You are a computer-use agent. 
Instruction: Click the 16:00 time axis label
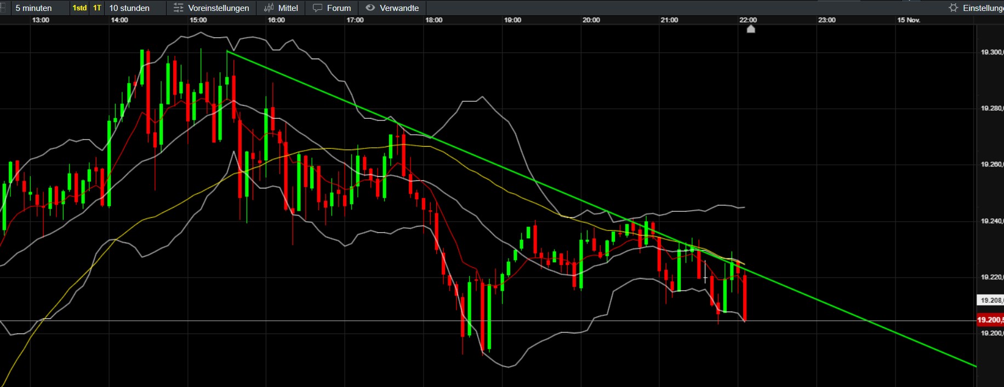click(x=276, y=20)
